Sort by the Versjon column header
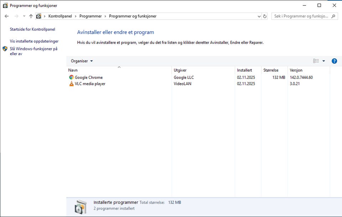This screenshot has width=342, height=217. 309,70
